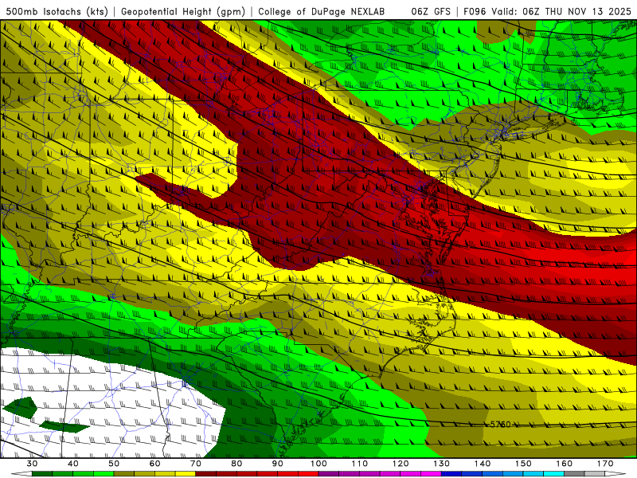This screenshot has width=637, height=478.
Task: Click the 40 value on the legend scale
Action: point(73,464)
